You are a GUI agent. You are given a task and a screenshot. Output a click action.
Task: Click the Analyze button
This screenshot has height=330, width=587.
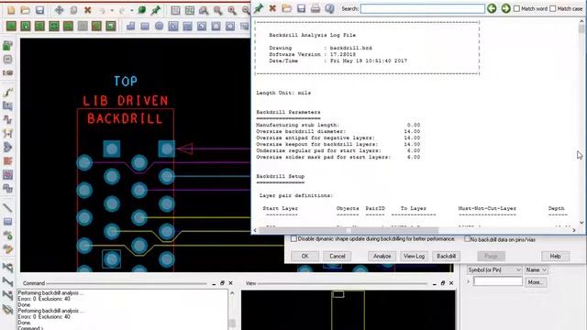(382, 256)
